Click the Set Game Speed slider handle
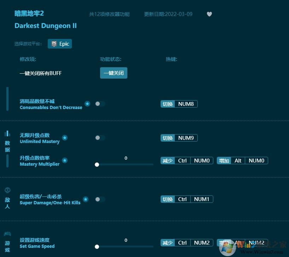 (97, 247)
